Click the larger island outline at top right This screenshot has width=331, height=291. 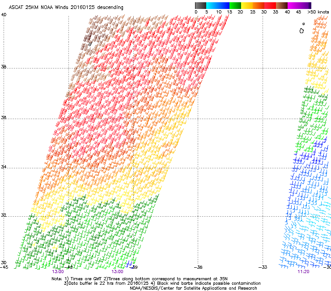[301, 31]
